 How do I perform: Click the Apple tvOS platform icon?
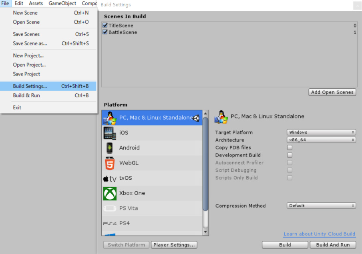[110, 179]
